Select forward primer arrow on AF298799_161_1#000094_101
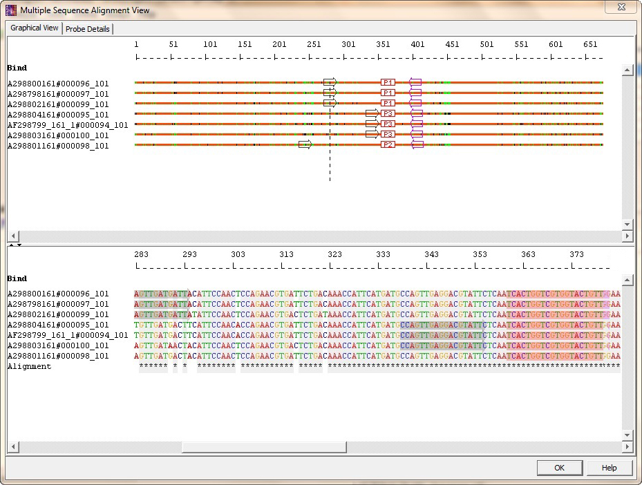Viewport: 642px width, 485px height. [372, 124]
